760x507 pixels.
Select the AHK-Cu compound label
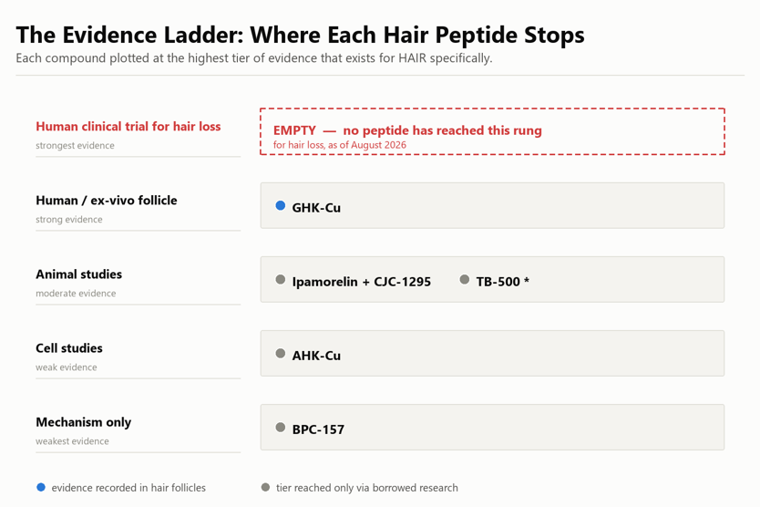click(316, 356)
